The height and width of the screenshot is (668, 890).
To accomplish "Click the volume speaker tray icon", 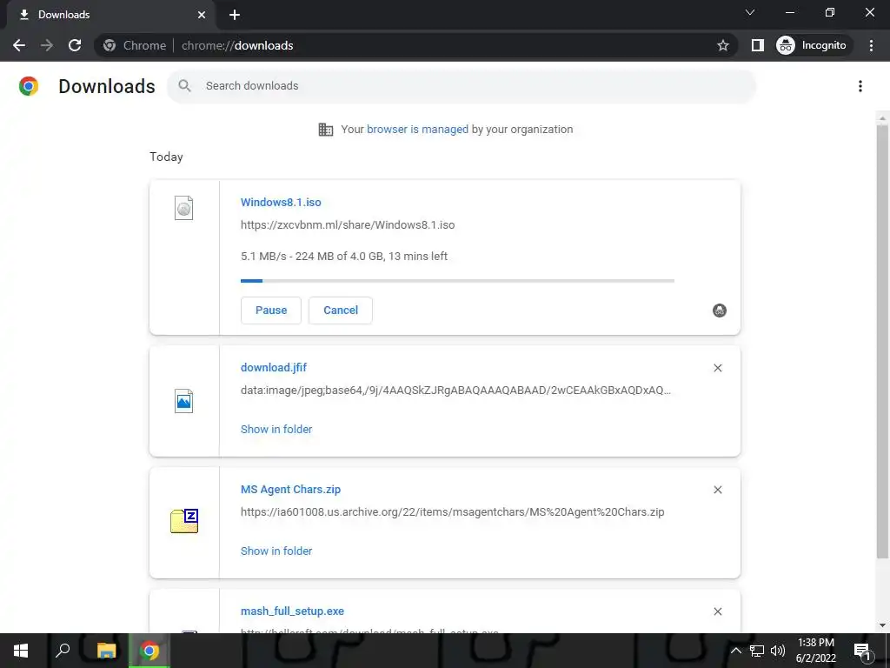I will (x=778, y=651).
